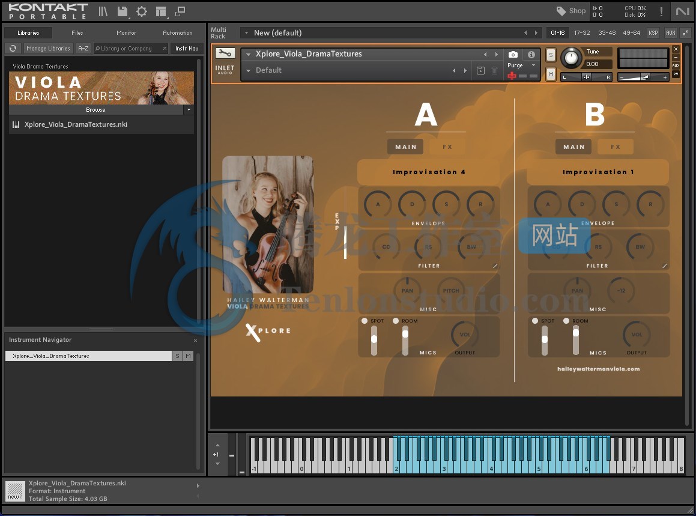Click the KSP button in rack header
The height and width of the screenshot is (516, 696).
tap(653, 33)
